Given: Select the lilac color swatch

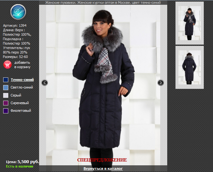Looking at the screenshot, I should tap(6, 103).
